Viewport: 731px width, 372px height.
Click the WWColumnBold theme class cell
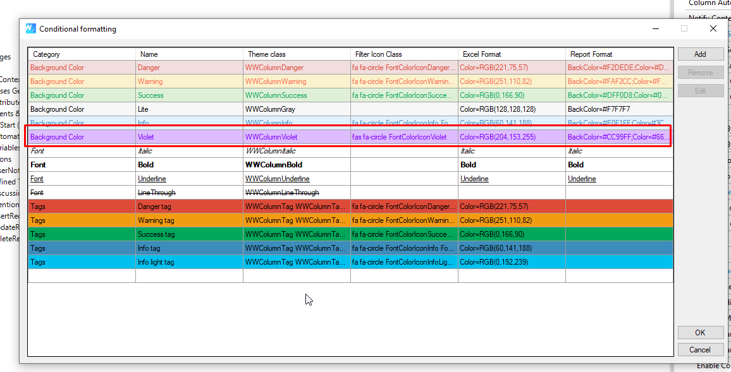click(x=297, y=165)
